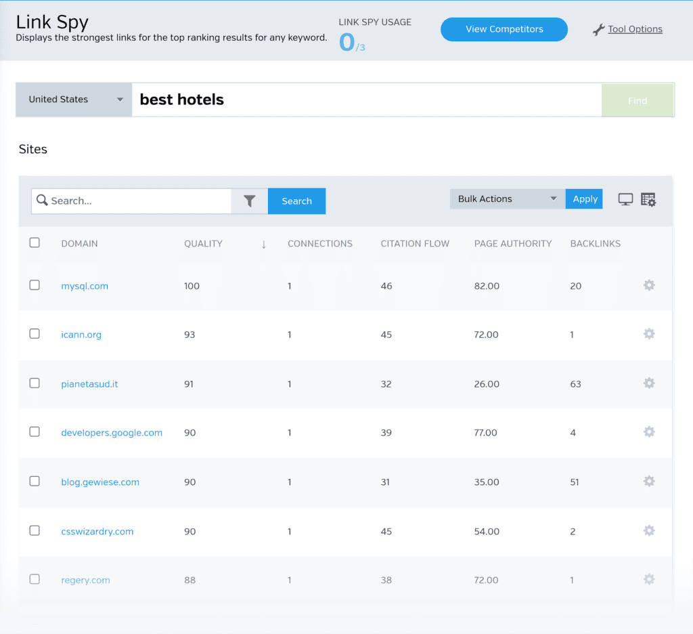Click the monitor display view icon
This screenshot has height=634, width=693.
[x=626, y=199]
